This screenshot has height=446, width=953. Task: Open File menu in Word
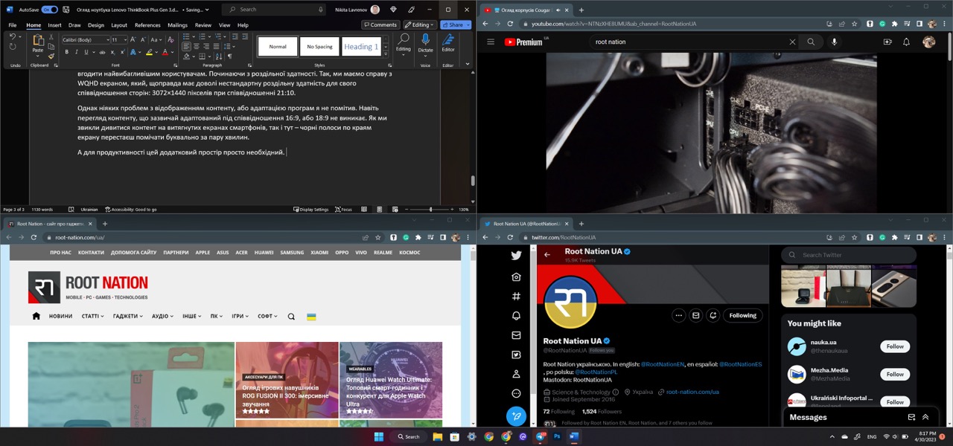point(13,25)
